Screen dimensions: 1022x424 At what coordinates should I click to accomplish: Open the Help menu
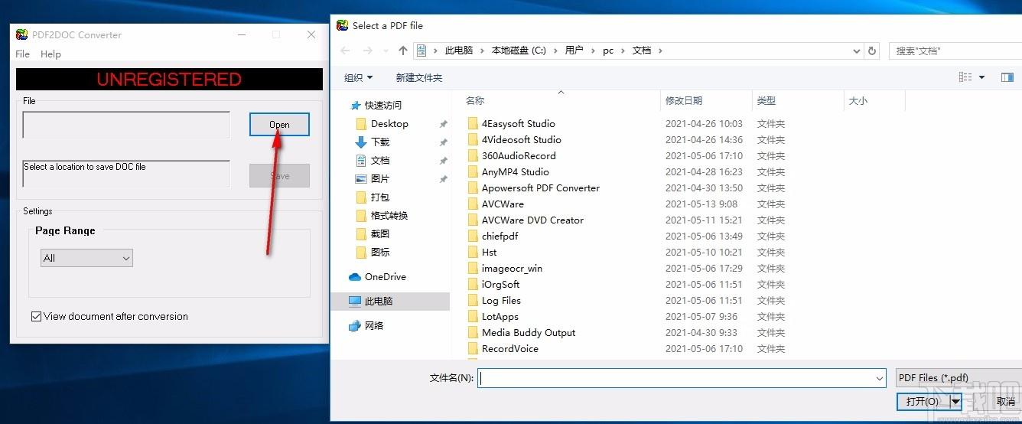click(x=50, y=54)
